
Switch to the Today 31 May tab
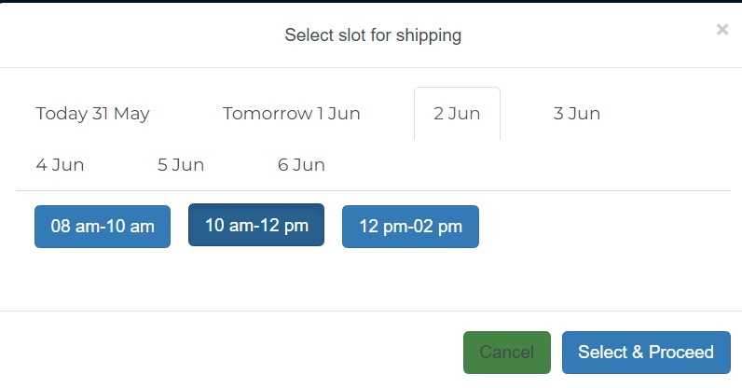(93, 114)
